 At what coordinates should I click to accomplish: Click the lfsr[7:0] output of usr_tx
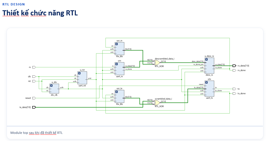[x=128, y=97]
